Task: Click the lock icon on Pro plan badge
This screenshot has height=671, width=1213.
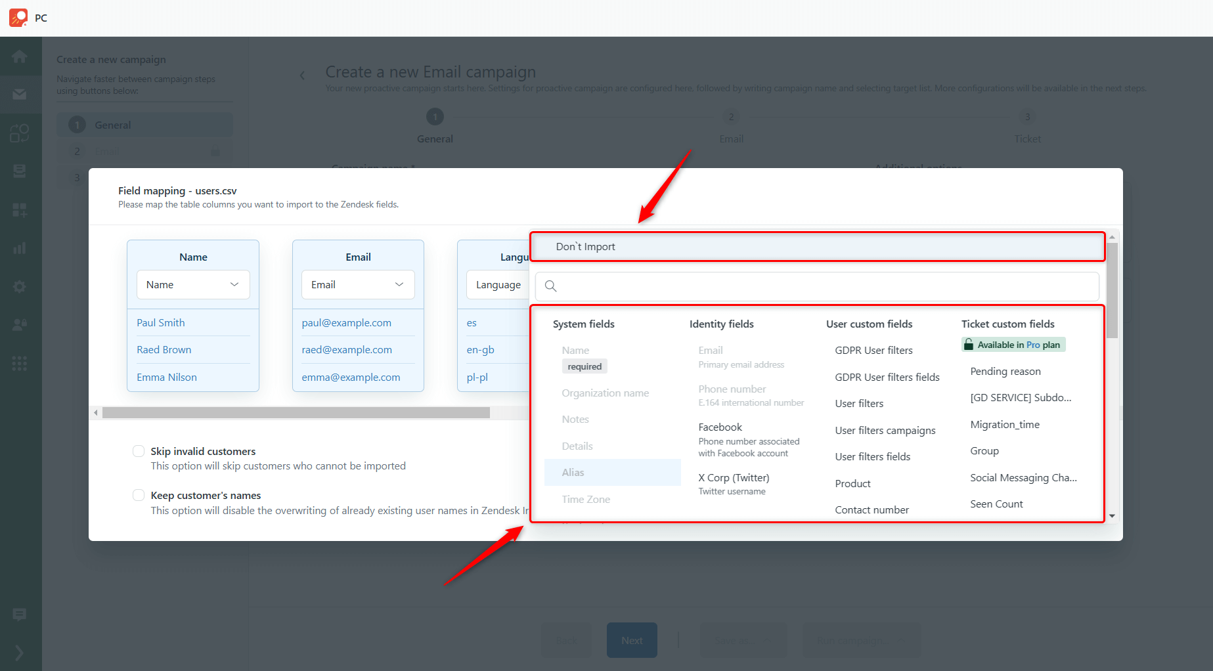Action: (969, 345)
